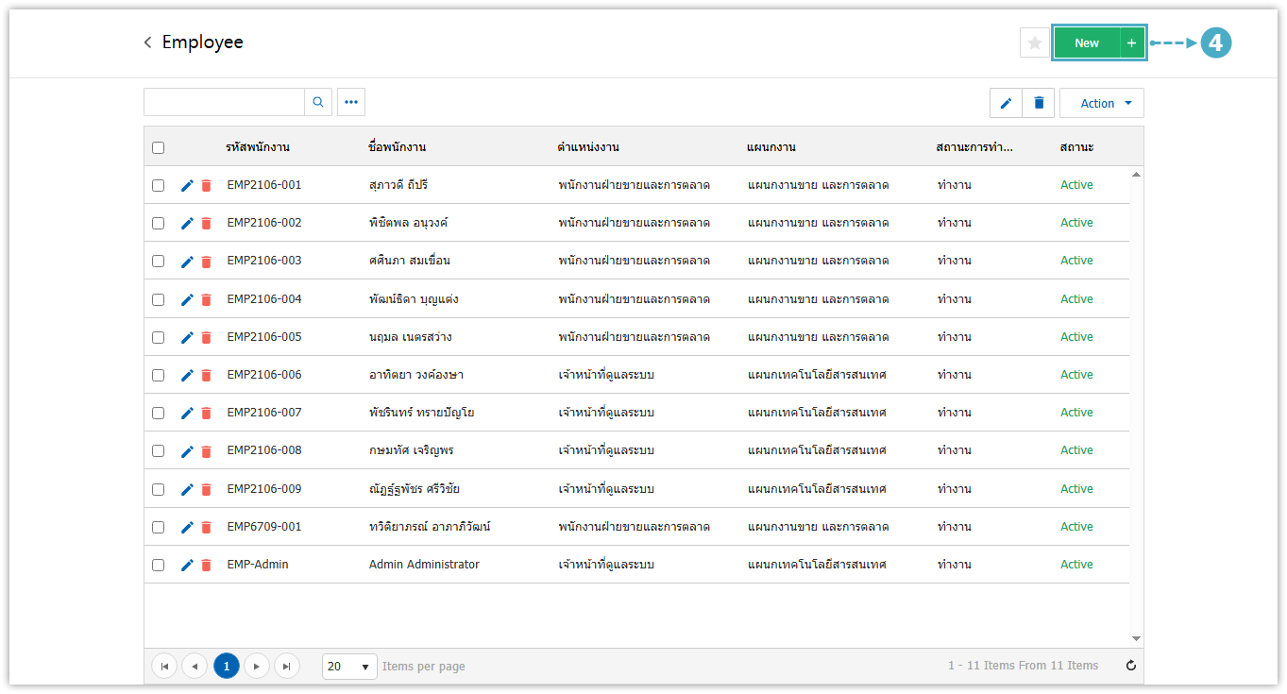Click the toolbar edit pencil icon
The width and height of the screenshot is (1287, 694).
[1006, 103]
